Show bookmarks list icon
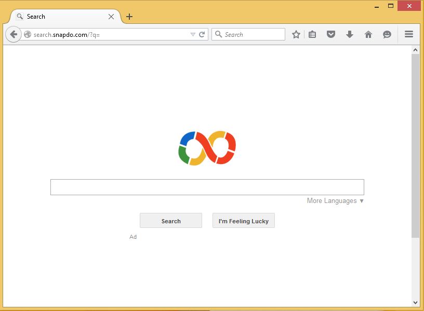Viewport: 424px width, 311px height. (x=312, y=34)
